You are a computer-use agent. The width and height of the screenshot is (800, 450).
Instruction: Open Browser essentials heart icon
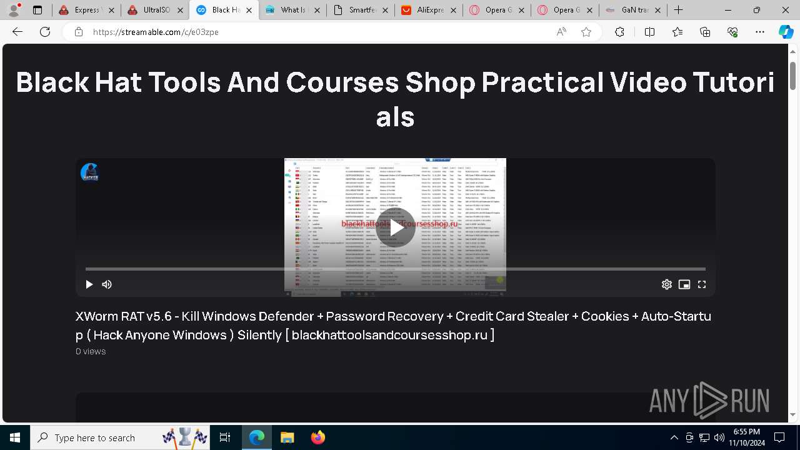[x=732, y=32]
